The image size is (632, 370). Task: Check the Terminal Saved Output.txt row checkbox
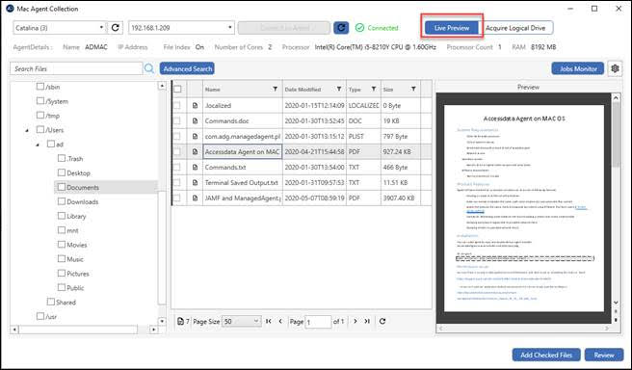pos(177,182)
